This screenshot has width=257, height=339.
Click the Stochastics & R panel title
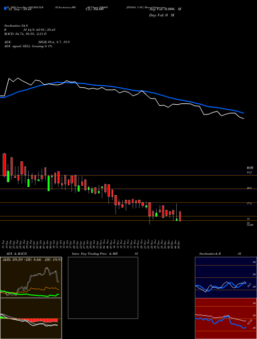point(210,254)
